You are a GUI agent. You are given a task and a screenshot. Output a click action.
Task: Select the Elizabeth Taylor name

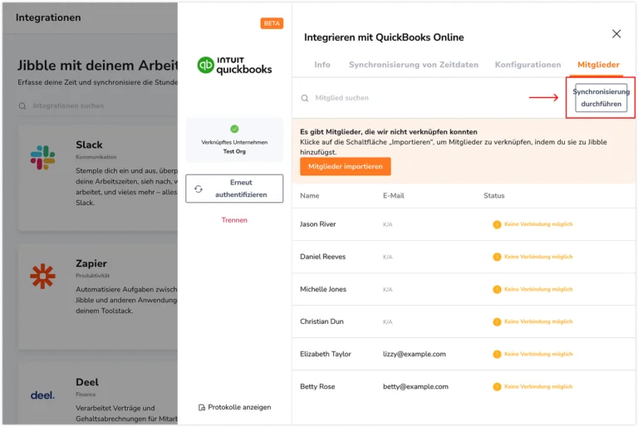pos(326,354)
